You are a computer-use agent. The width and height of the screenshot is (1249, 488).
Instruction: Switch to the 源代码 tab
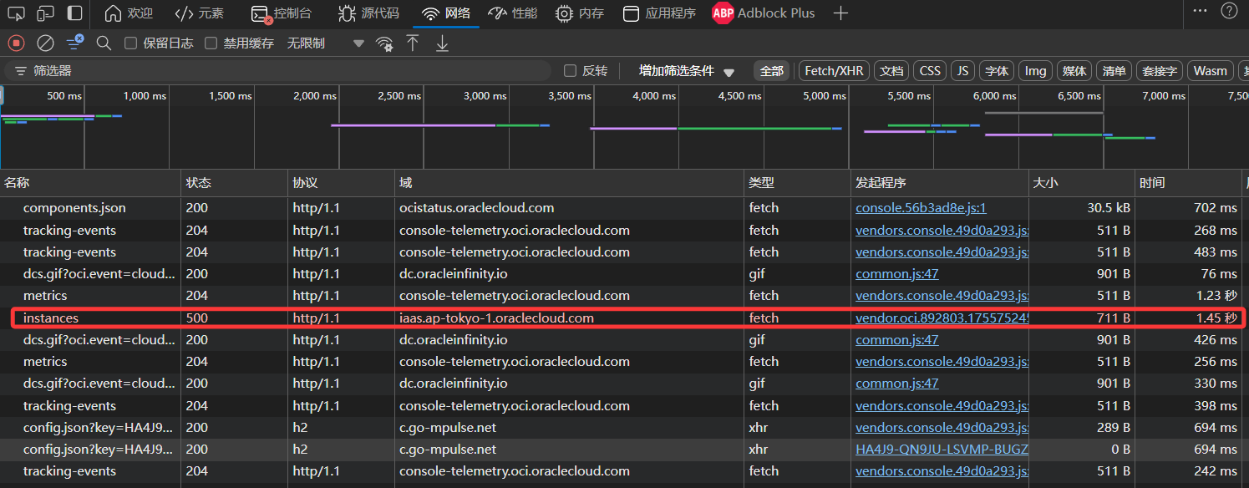coord(368,13)
